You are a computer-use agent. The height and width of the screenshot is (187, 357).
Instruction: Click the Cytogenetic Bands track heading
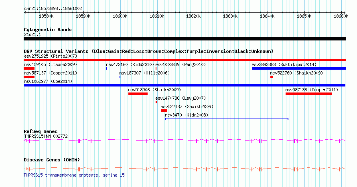[48, 30]
